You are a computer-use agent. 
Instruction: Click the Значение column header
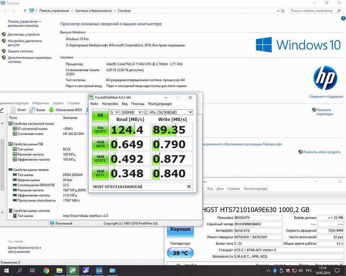70,118
